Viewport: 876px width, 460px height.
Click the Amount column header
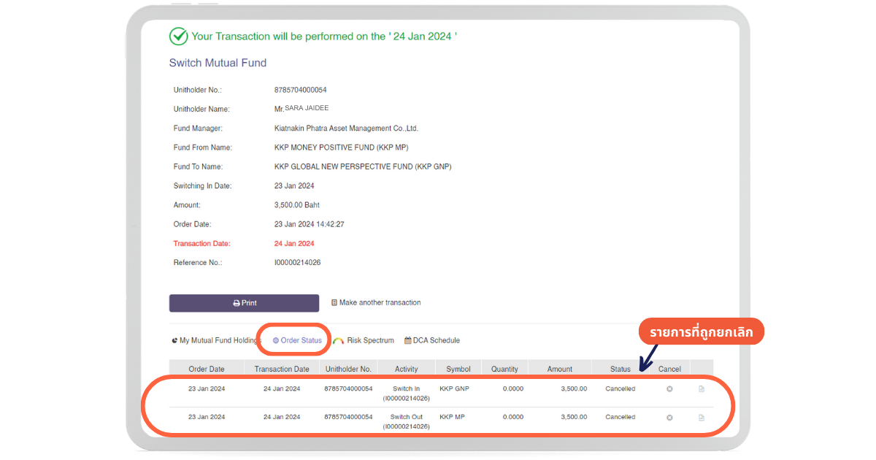[x=560, y=369]
